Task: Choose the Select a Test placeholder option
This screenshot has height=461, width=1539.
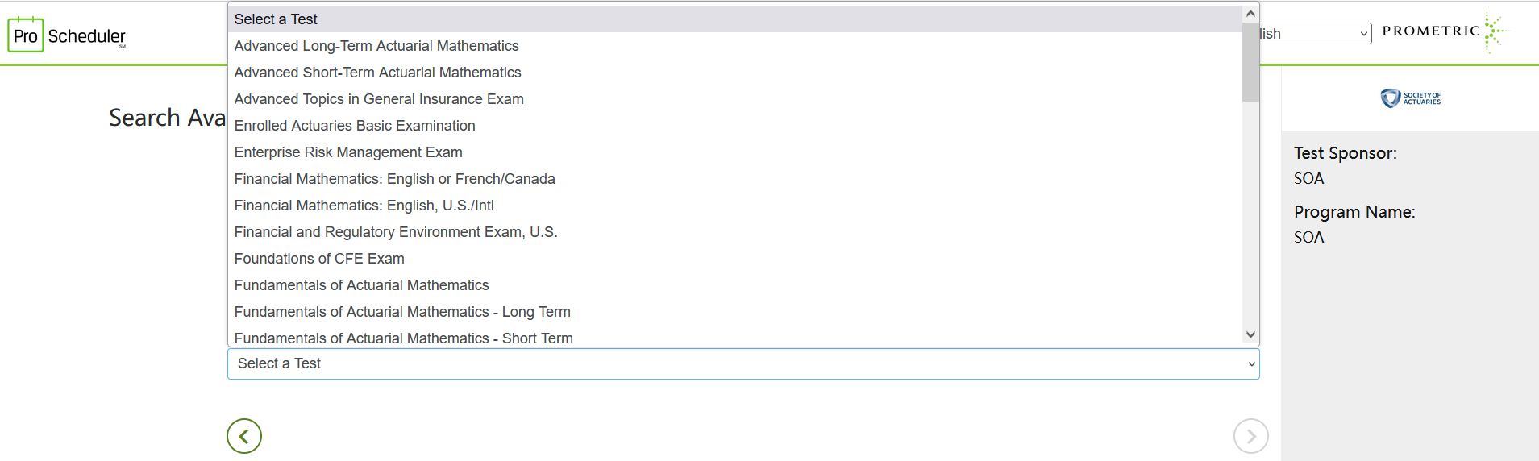Action: [276, 19]
